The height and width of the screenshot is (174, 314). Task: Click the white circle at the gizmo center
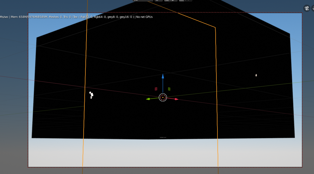point(163,97)
